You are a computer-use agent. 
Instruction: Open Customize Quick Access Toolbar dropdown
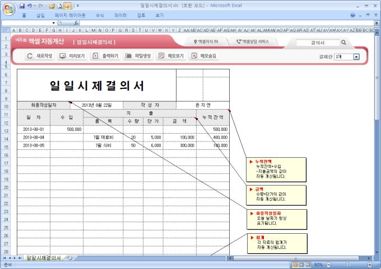click(x=78, y=6)
